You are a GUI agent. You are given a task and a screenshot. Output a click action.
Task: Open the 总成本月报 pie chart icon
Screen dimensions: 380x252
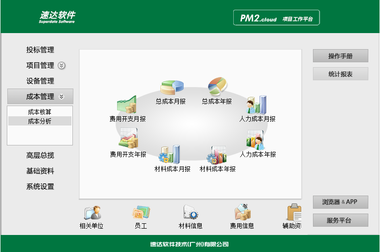(172, 88)
